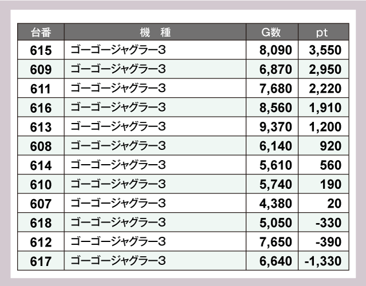Click machine number 618
The height and width of the screenshot is (286, 366).
point(41,223)
